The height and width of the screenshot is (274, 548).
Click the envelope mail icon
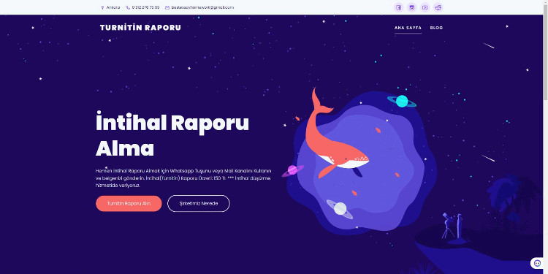[x=167, y=7]
